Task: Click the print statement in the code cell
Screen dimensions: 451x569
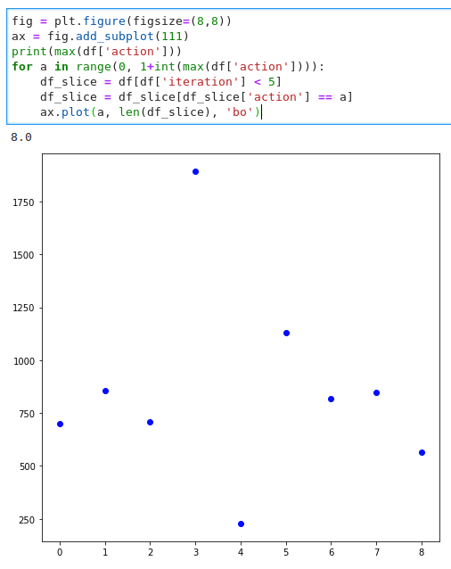Action: [96, 52]
